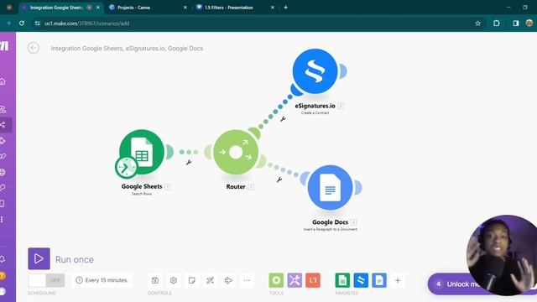Open the eSignatures.io Create a Contract module
The height and width of the screenshot is (302, 537).
tap(315, 71)
